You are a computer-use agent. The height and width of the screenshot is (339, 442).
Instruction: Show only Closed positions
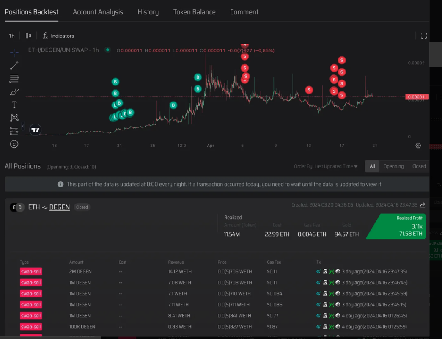419,166
